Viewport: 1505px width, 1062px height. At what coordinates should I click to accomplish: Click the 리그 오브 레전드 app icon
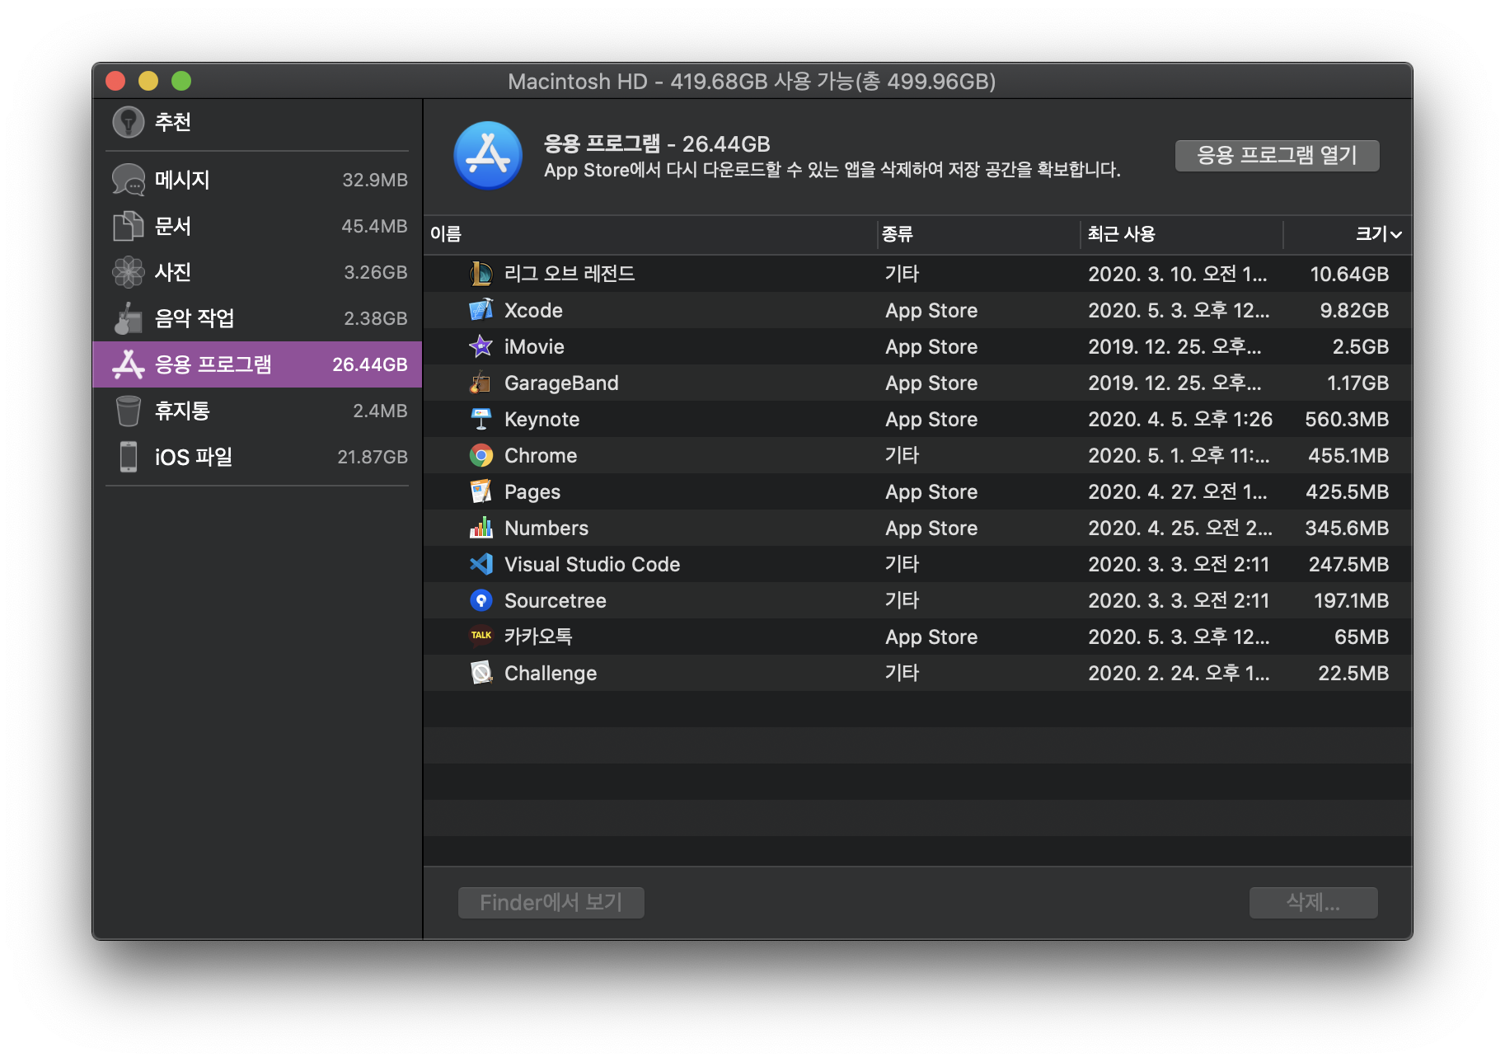click(481, 274)
